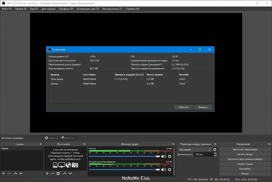The height and width of the screenshot is (182, 272).
Task: Add a new scene with plus icon
Action: [x=3, y=173]
